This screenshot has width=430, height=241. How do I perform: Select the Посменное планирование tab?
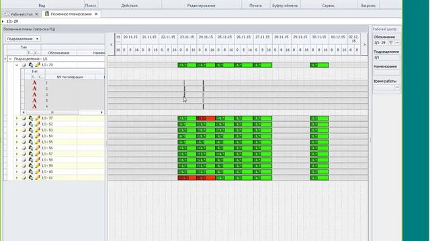pos(71,14)
